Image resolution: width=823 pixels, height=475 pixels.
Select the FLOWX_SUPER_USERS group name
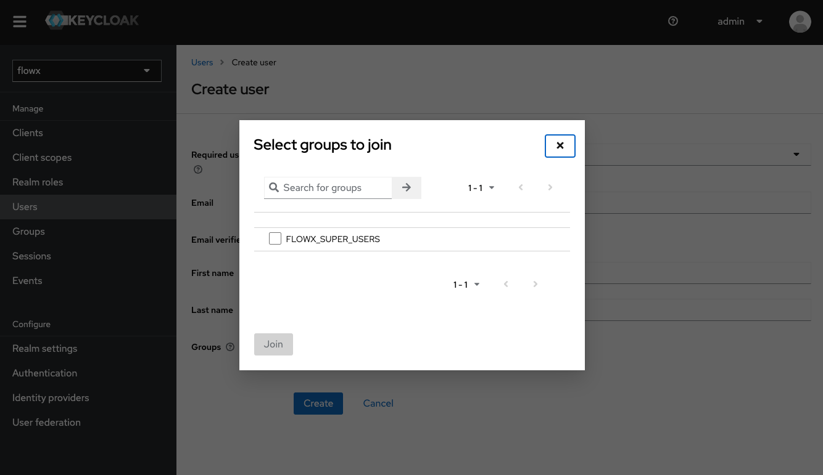click(x=333, y=239)
